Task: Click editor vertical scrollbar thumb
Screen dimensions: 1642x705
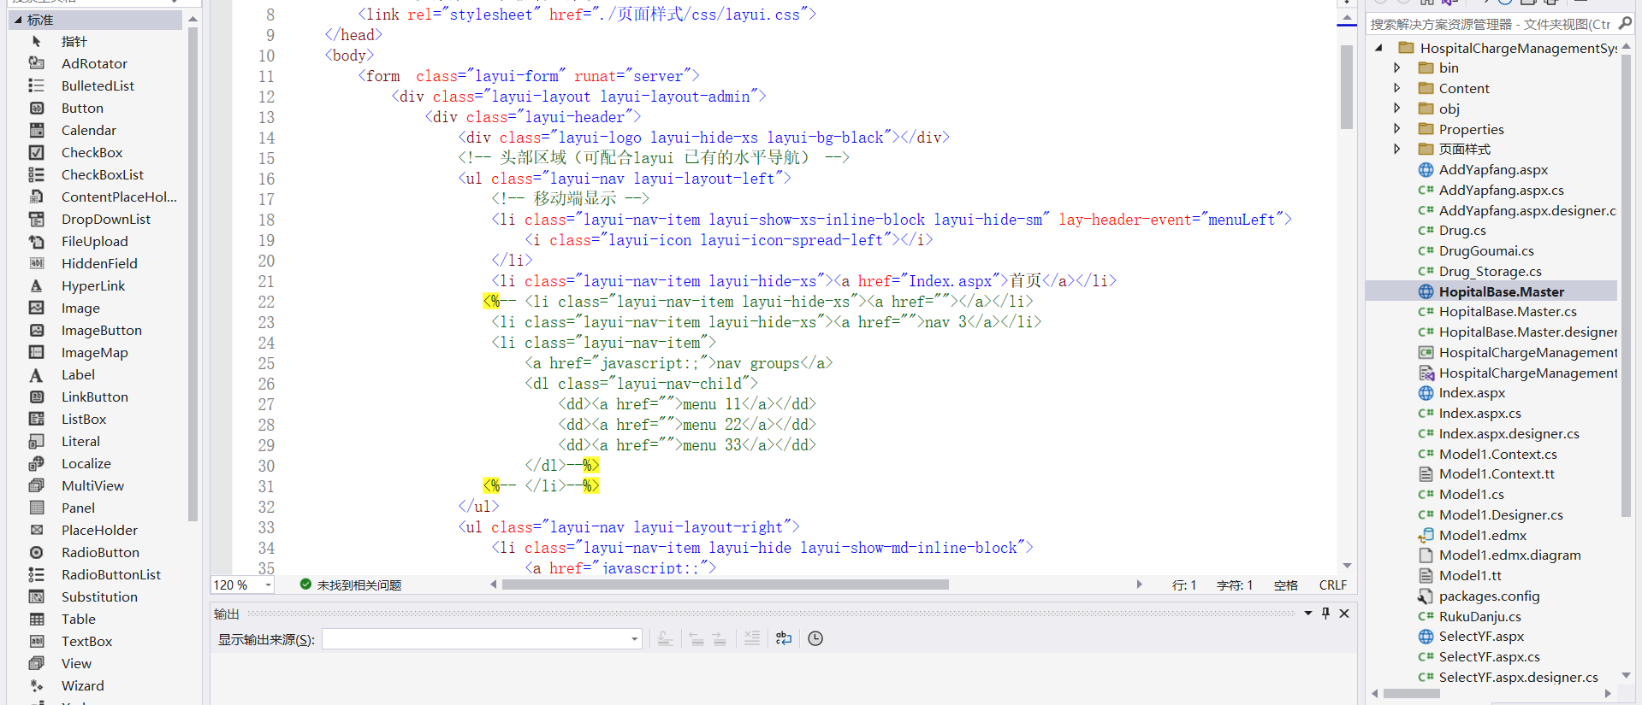Action: [x=1347, y=85]
